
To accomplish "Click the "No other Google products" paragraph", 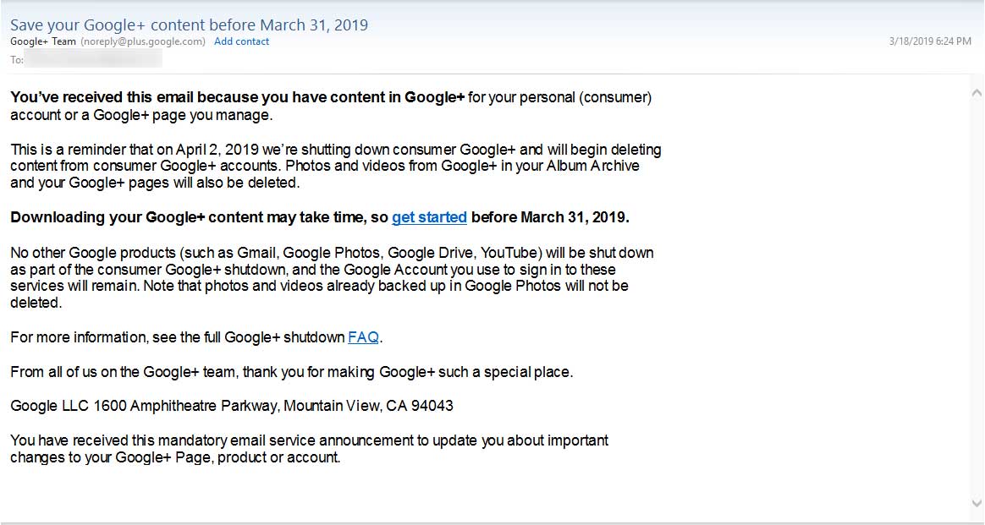I will click(x=332, y=277).
